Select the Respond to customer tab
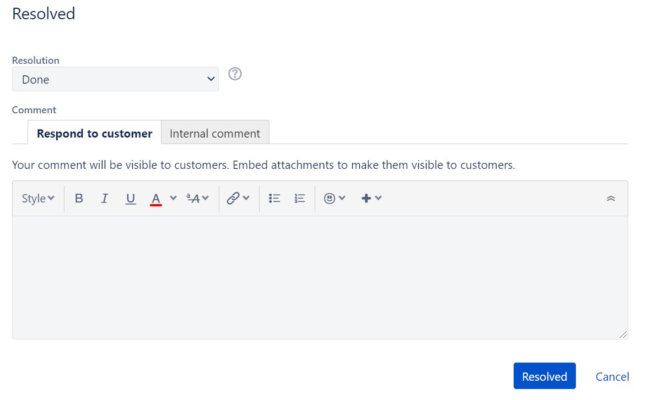Screen dimensions: 647x400 (94, 133)
